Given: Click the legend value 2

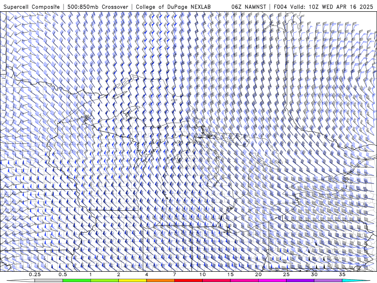Looking at the screenshot, I should pyautogui.click(x=119, y=275).
